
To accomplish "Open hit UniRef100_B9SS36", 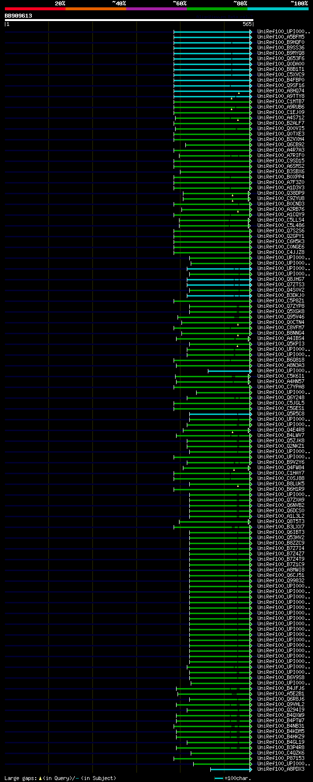I will 281,48.
